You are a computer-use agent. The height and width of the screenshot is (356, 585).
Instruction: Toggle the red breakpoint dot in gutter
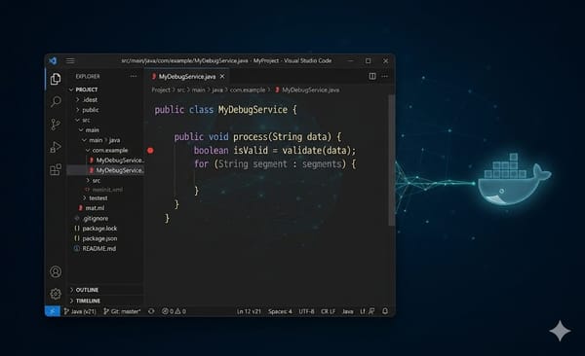click(150, 151)
